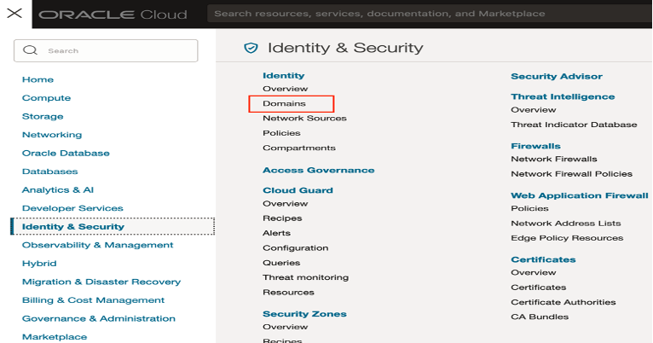This screenshot has height=343, width=653.
Task: Open Network Firewall Policies
Action: click(571, 174)
